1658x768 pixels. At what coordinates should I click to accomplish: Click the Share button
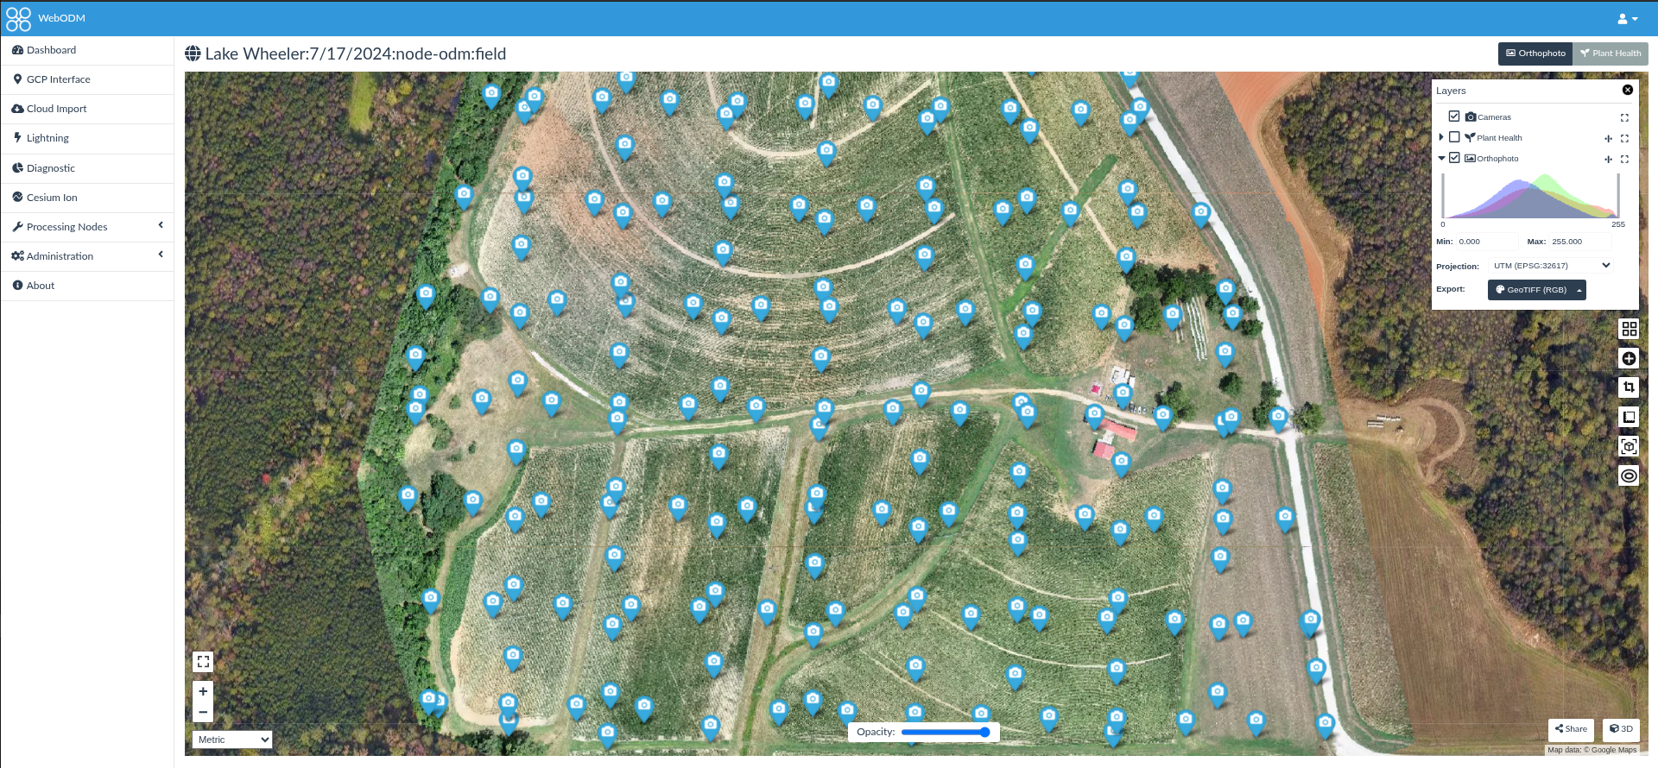[x=1571, y=729]
